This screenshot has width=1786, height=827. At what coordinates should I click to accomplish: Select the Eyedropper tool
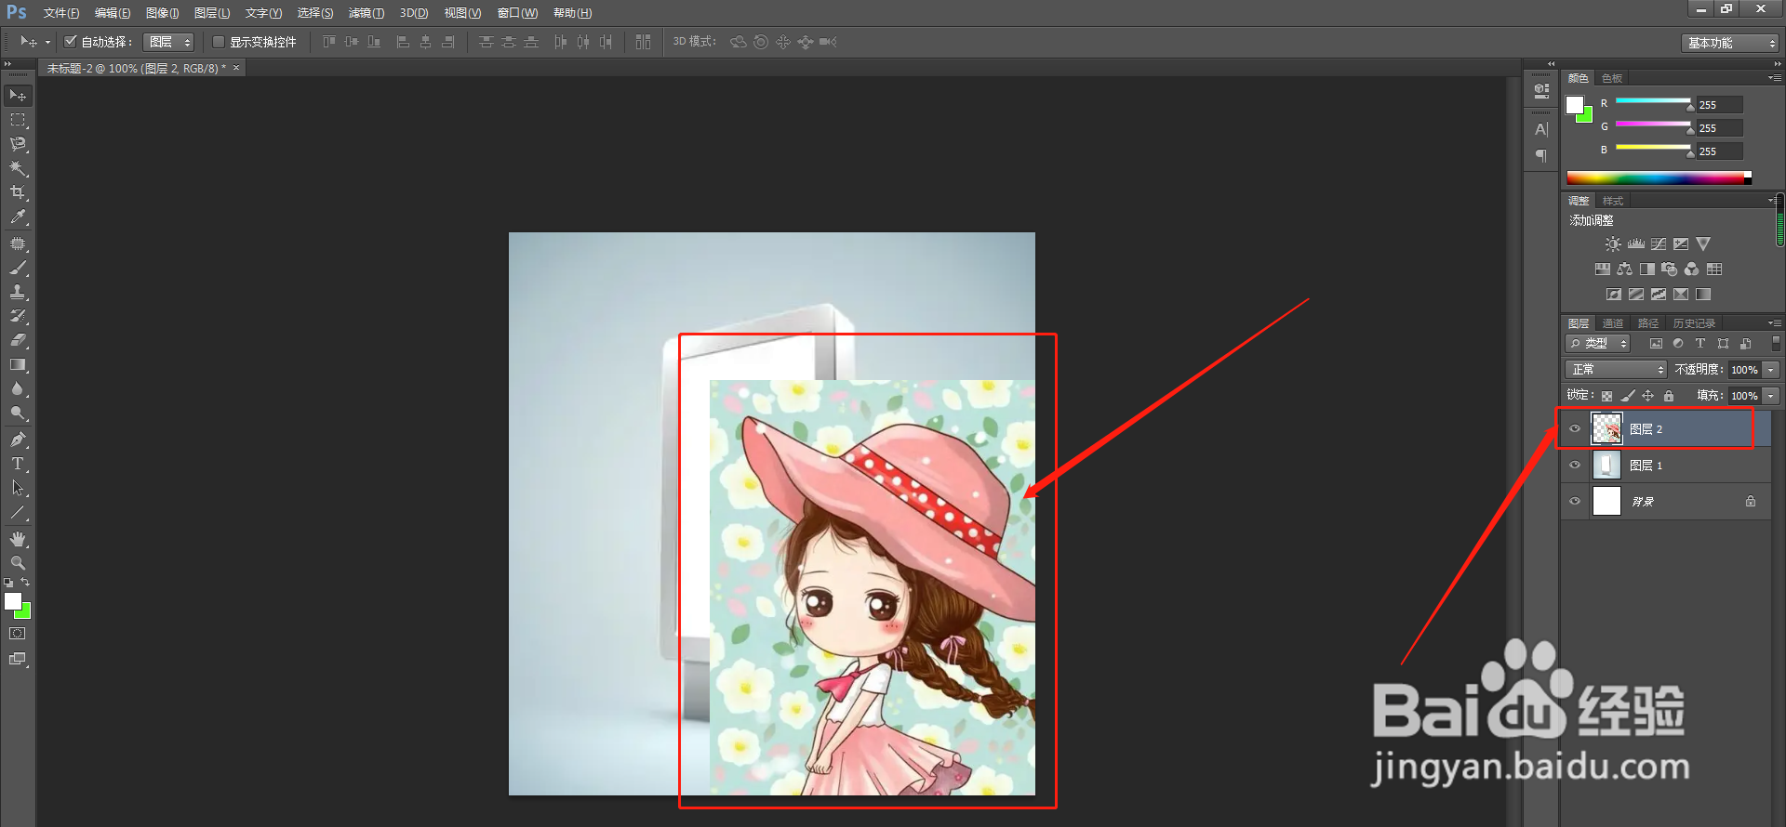18,217
